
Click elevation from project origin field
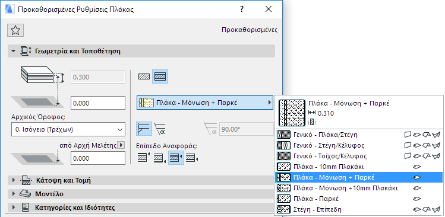pos(98,158)
